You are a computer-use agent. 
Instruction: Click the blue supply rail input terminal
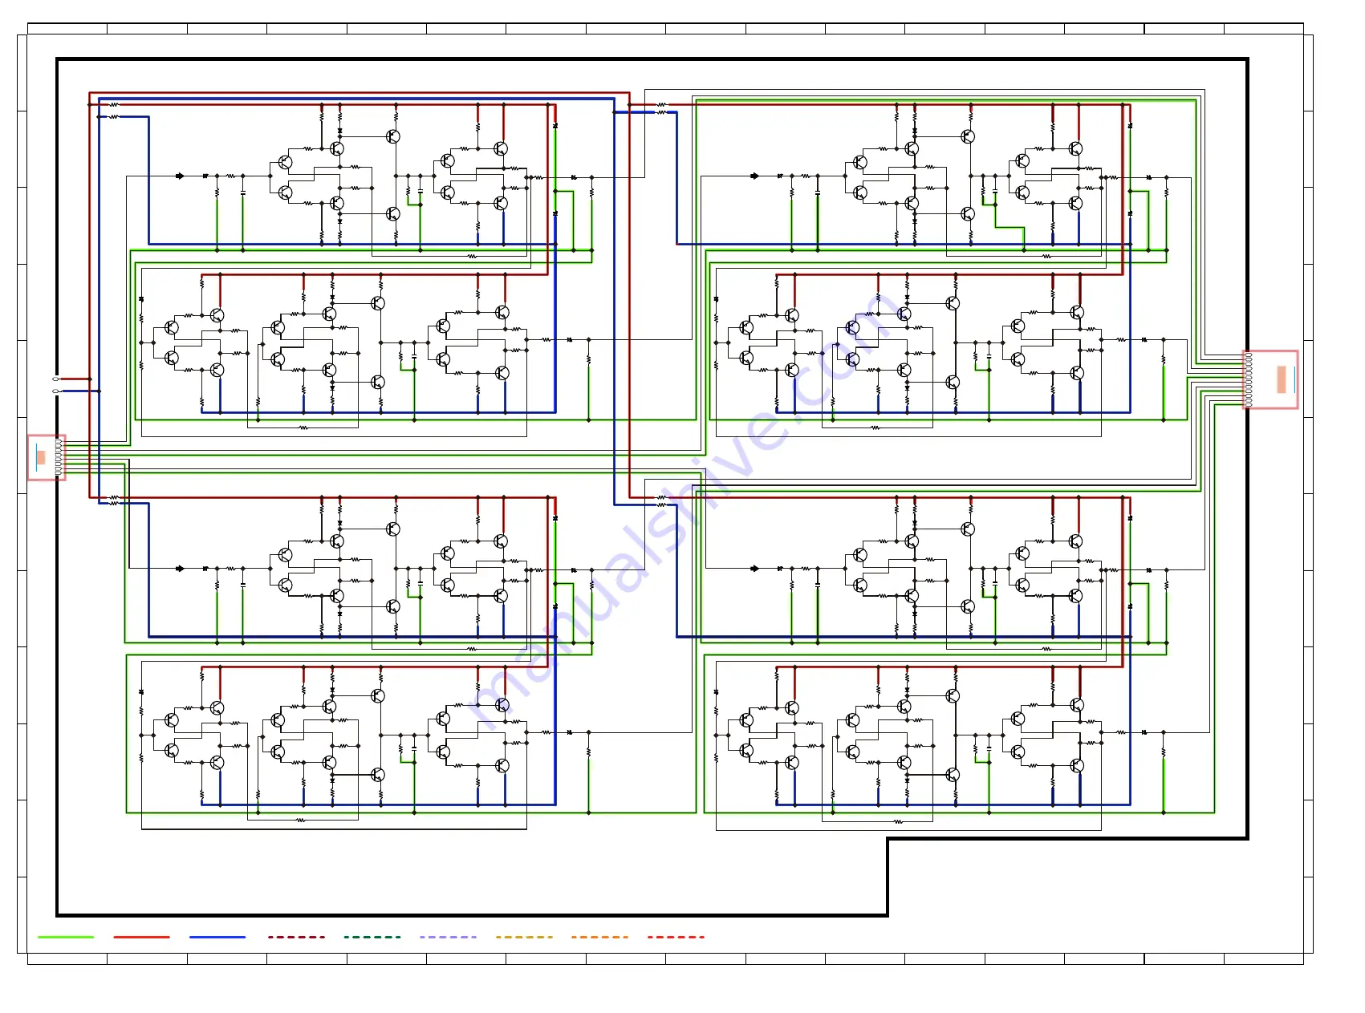tap(55, 391)
